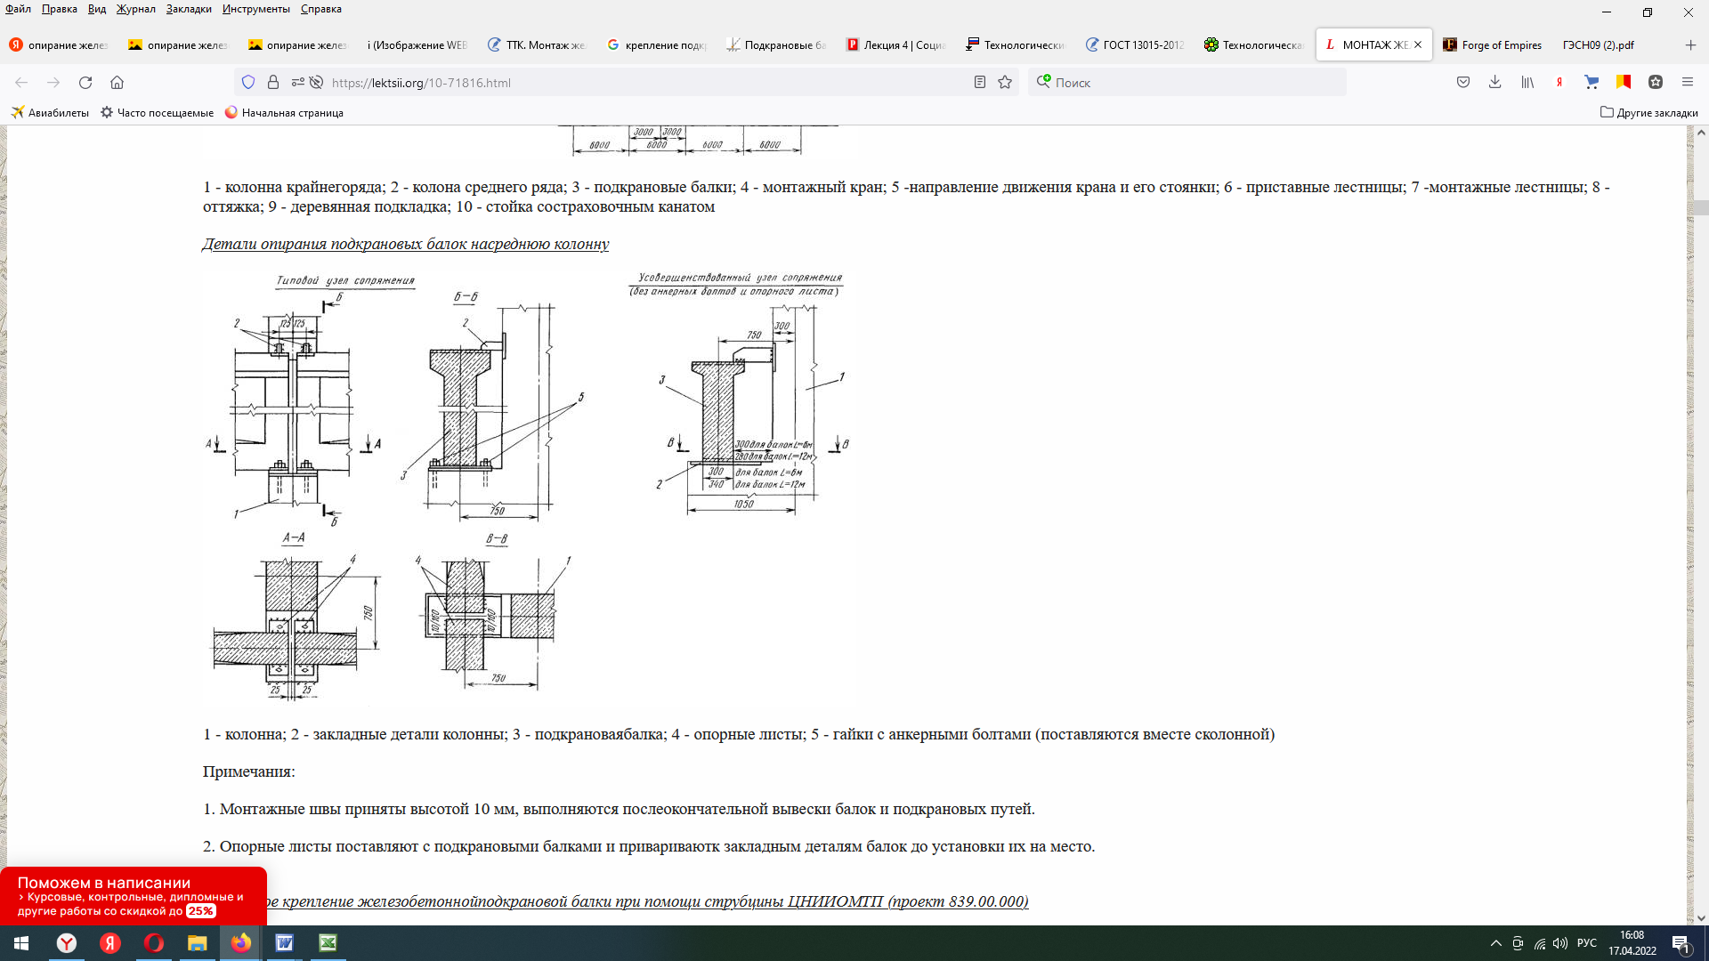The width and height of the screenshot is (1709, 961).
Task: Open the Firefox application hamburger menu
Action: [1688, 83]
